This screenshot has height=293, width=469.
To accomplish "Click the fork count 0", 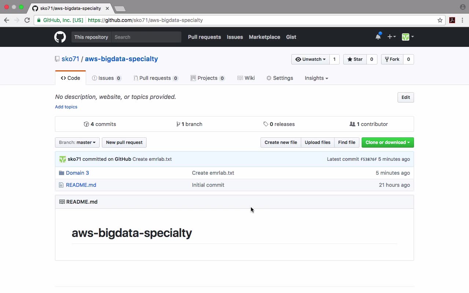I will point(409,59).
